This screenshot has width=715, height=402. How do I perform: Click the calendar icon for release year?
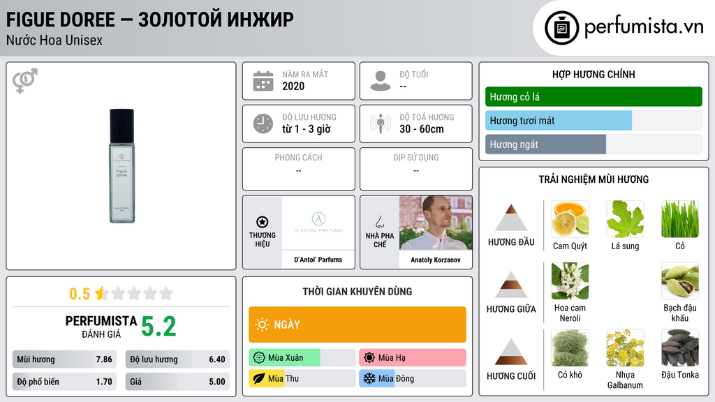click(263, 81)
